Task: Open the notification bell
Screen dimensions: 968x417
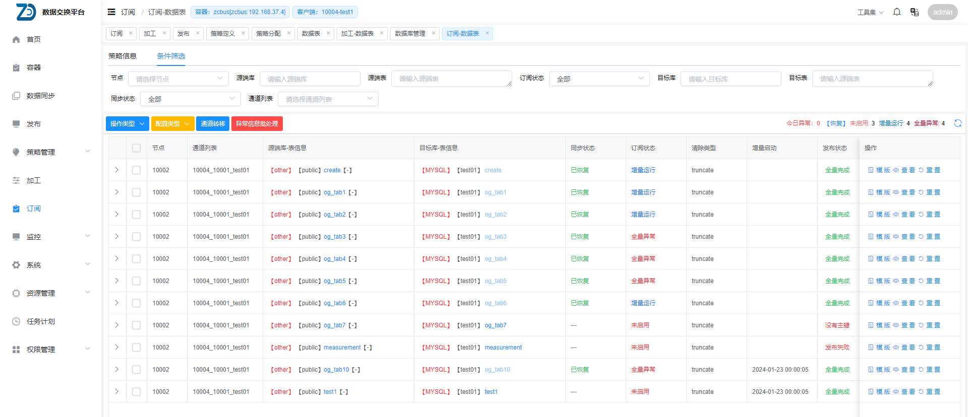Action: tap(896, 12)
